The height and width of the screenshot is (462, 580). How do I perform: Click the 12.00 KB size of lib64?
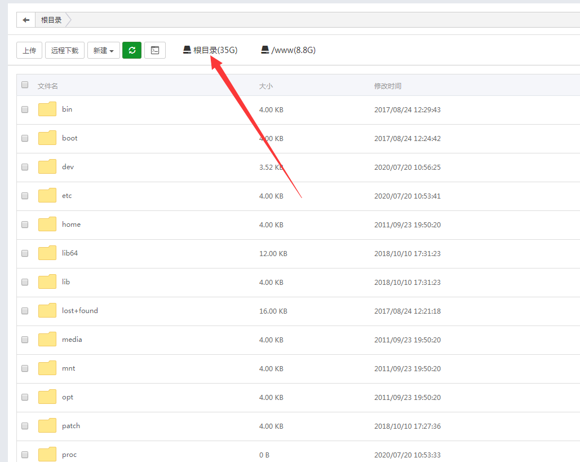point(273,254)
